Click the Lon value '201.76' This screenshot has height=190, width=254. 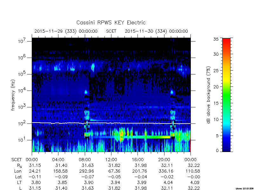(x=140, y=171)
